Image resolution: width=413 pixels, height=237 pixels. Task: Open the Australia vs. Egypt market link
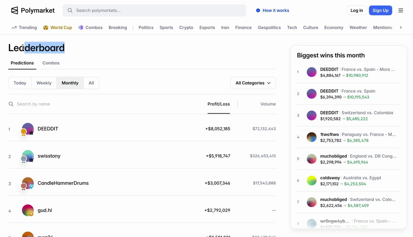click(361, 178)
